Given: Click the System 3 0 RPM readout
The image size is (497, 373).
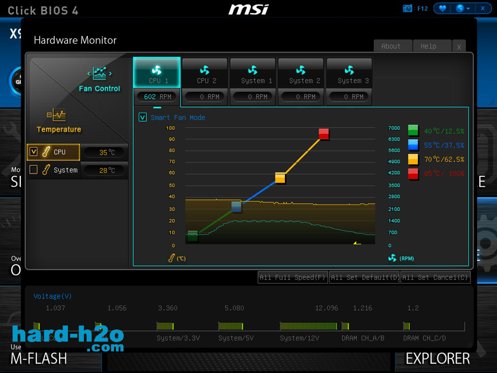Looking at the screenshot, I should (x=350, y=96).
